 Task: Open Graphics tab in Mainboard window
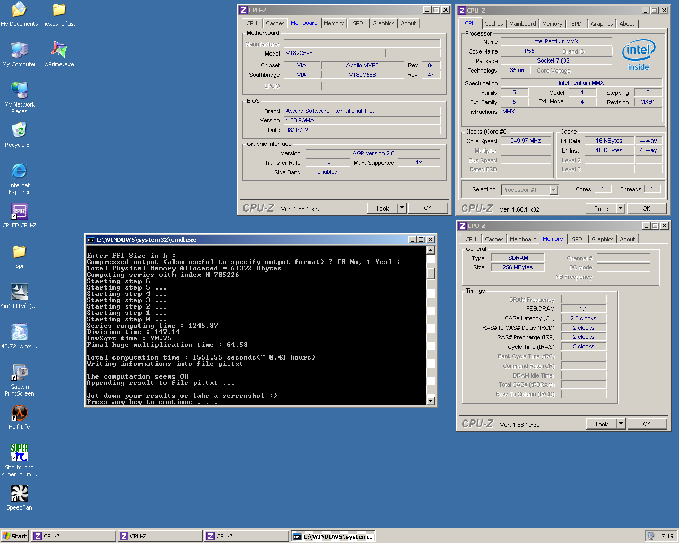coord(384,23)
